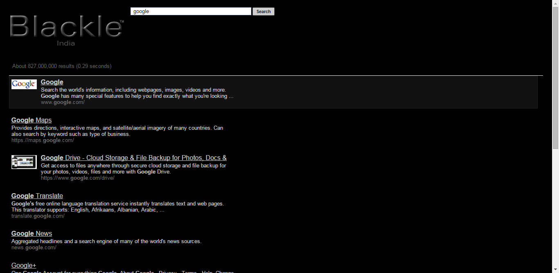559x273 pixels.
Task: Open the Google Drive cloud storage result
Action: (x=134, y=158)
